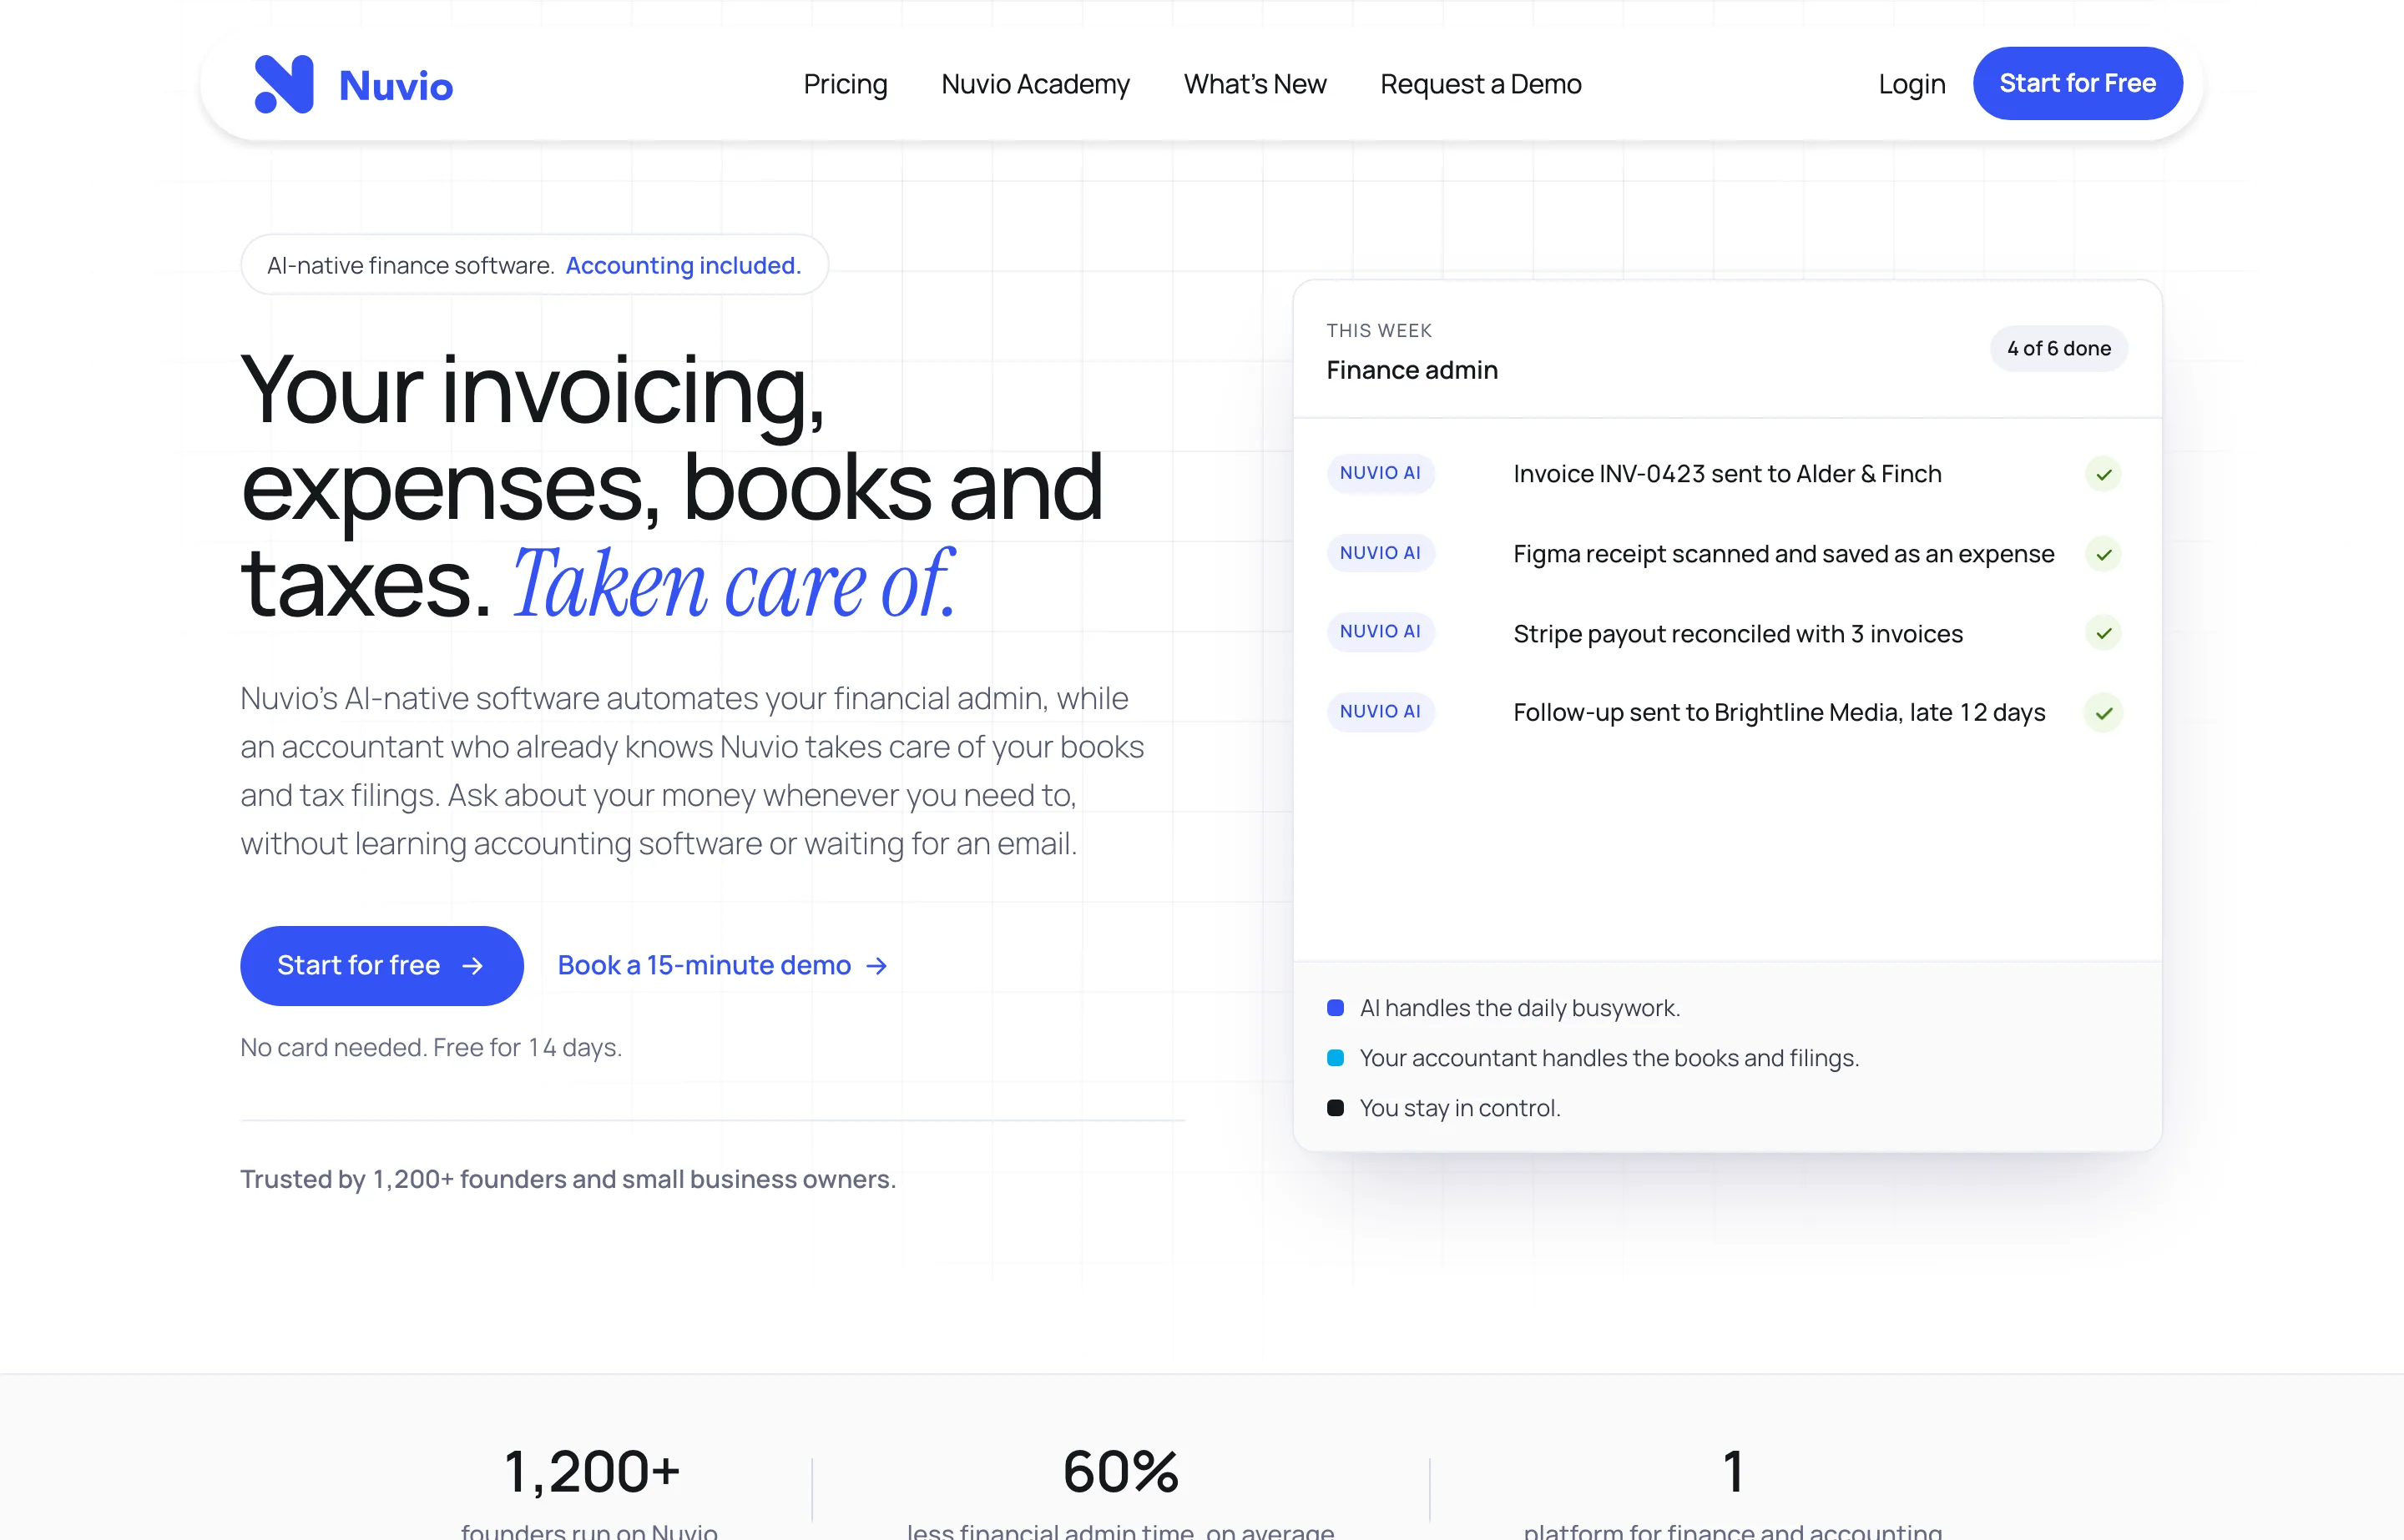2404x1540 pixels.
Task: Click the blue dot by AI handles busywork
Action: [1335, 1008]
